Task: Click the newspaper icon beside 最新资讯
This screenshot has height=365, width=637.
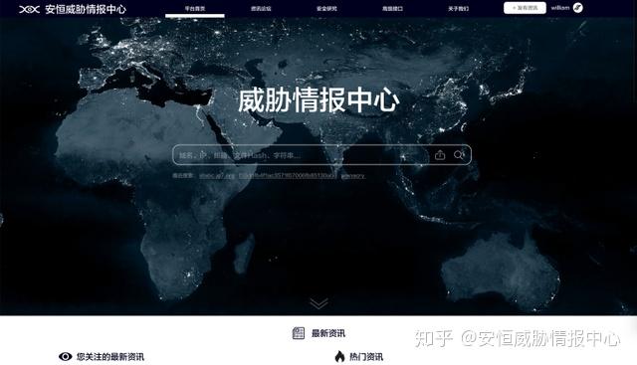Action: [299, 333]
